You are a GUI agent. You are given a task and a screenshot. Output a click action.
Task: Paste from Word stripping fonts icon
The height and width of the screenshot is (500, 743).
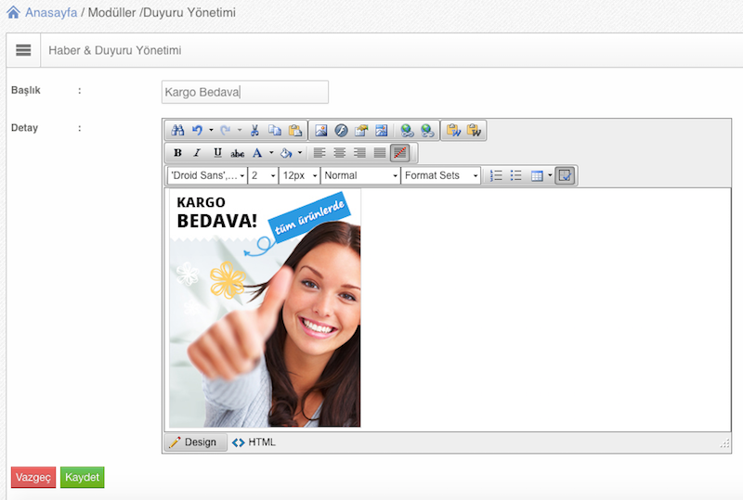[474, 130]
